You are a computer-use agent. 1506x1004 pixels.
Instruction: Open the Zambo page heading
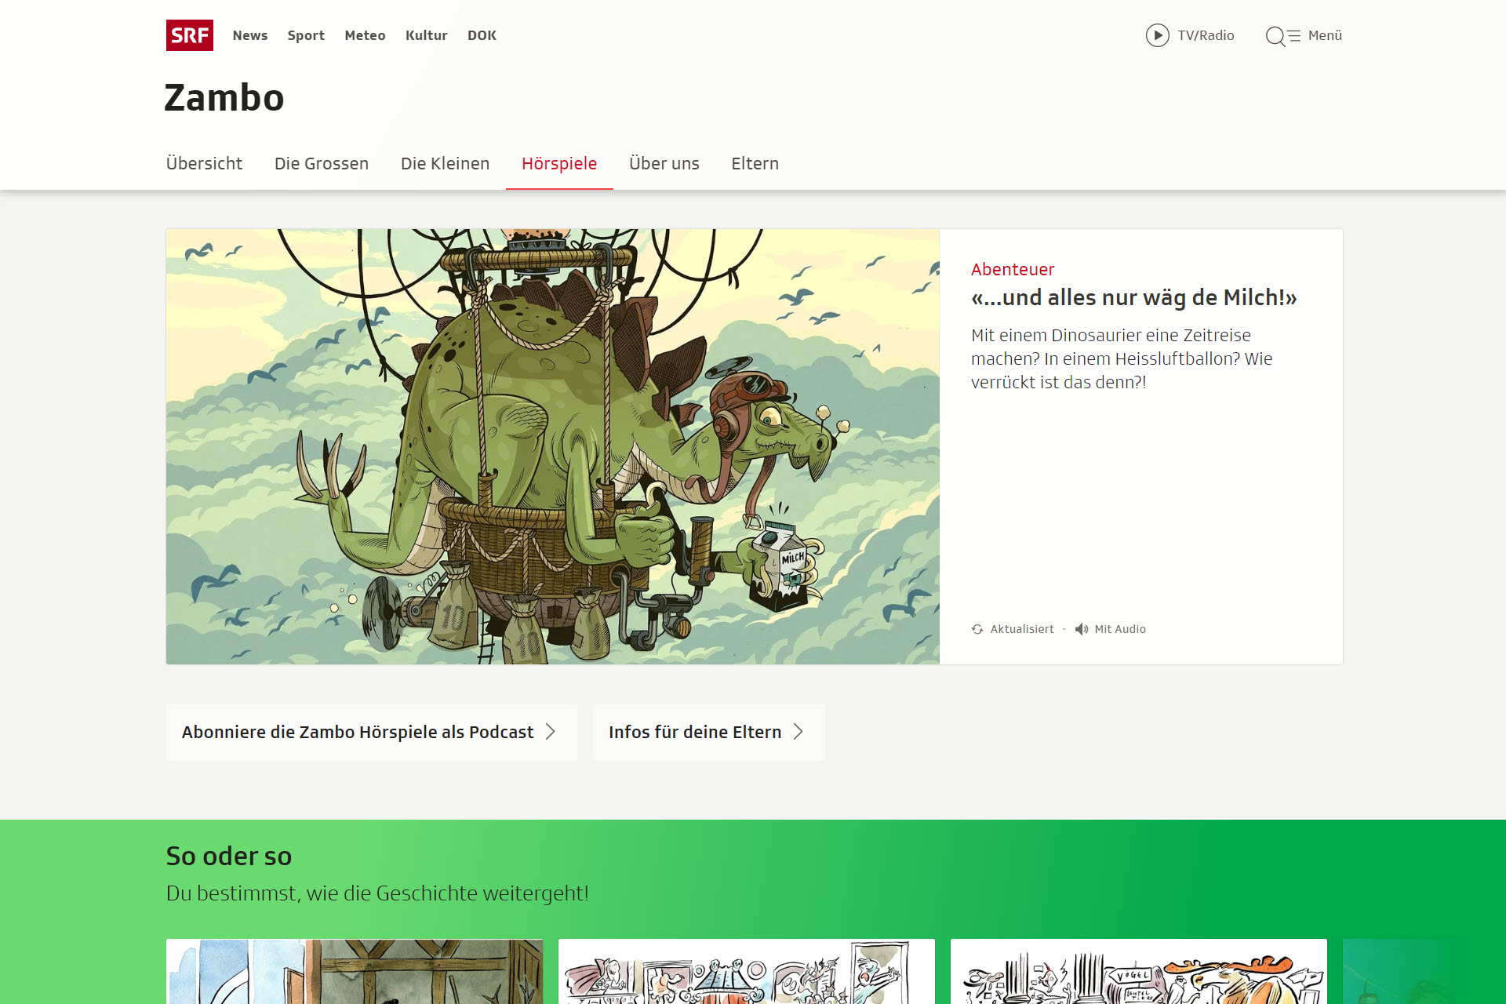[224, 98]
